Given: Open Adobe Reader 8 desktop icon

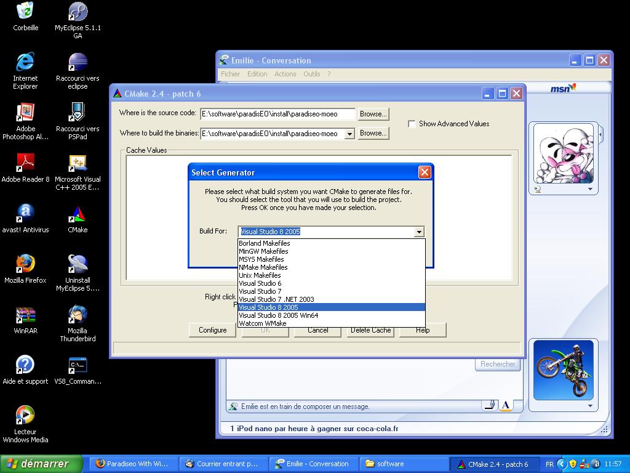Looking at the screenshot, I should click(x=25, y=164).
